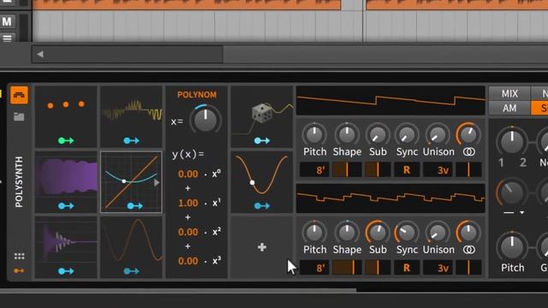Click the x² coefficient value 0.00
This screenshot has height=308, width=548.
tap(188, 232)
